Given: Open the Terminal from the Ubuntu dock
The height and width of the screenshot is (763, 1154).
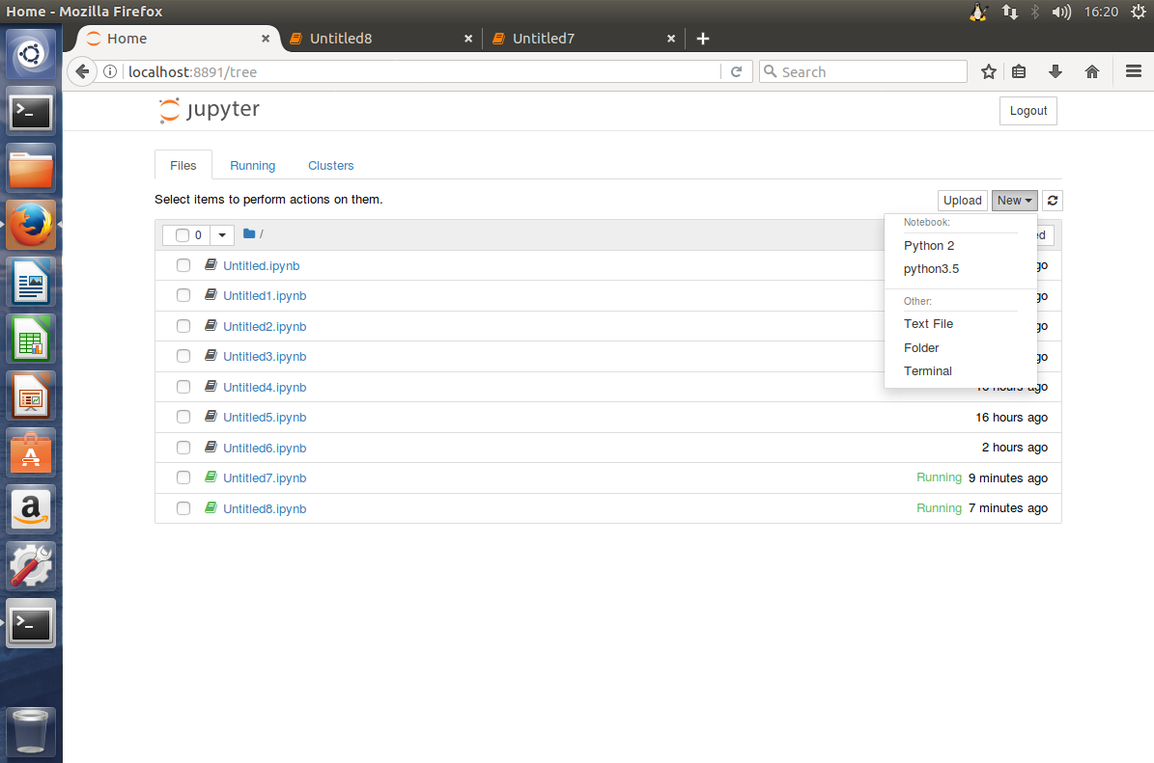Looking at the screenshot, I should tap(31, 111).
